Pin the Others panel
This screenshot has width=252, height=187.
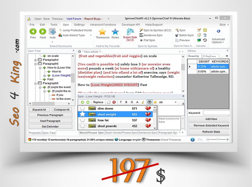[227, 51]
